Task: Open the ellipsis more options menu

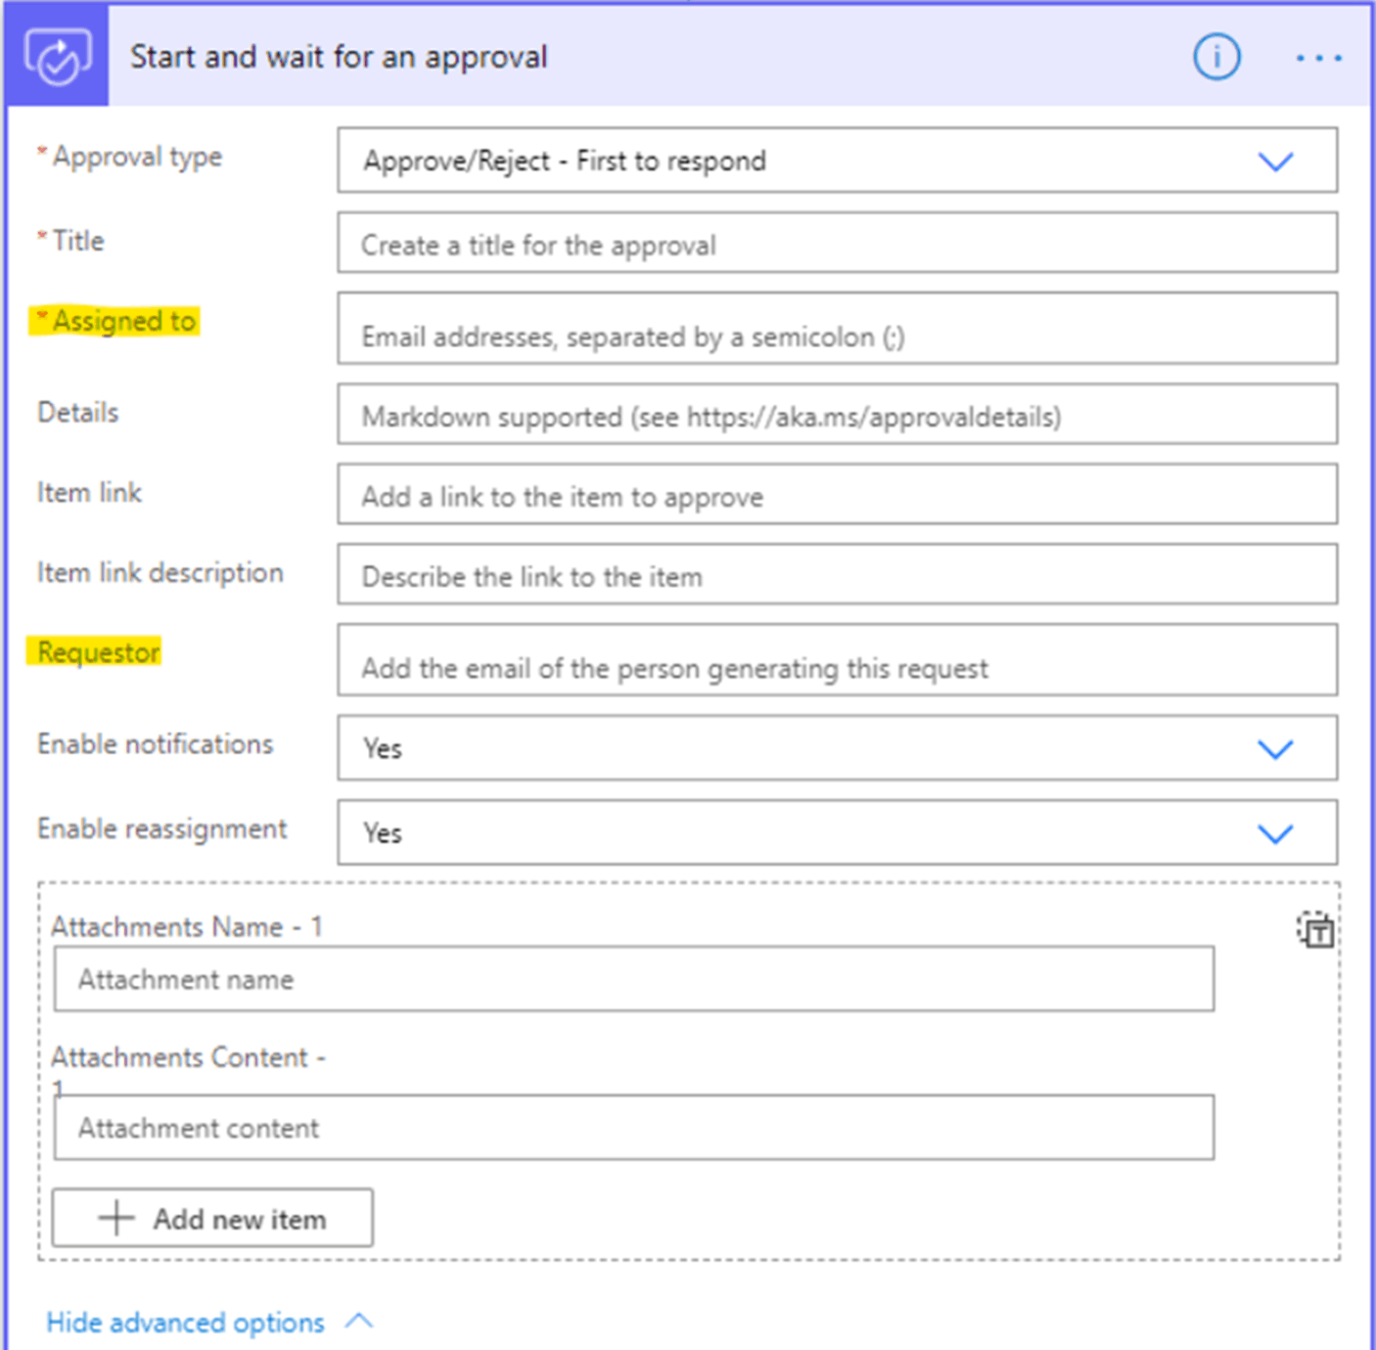Action: coord(1318,58)
